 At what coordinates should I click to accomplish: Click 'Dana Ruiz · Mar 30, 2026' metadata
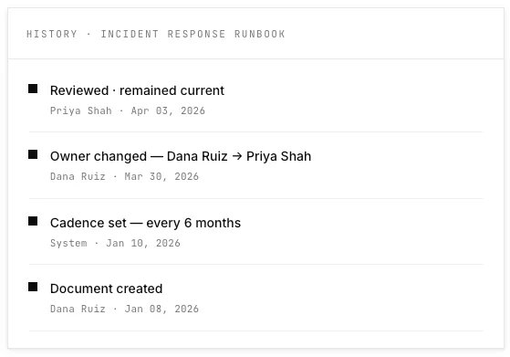[124, 176]
